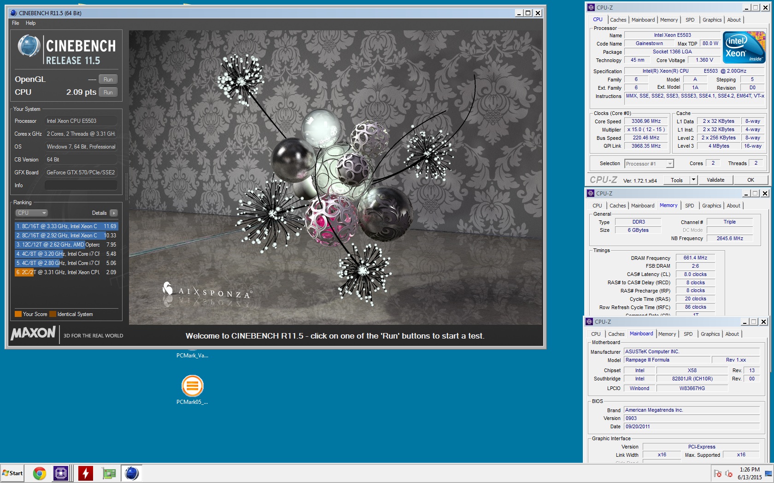Open the CPU-Z taskbar icon
The width and height of the screenshot is (774, 483).
61,473
